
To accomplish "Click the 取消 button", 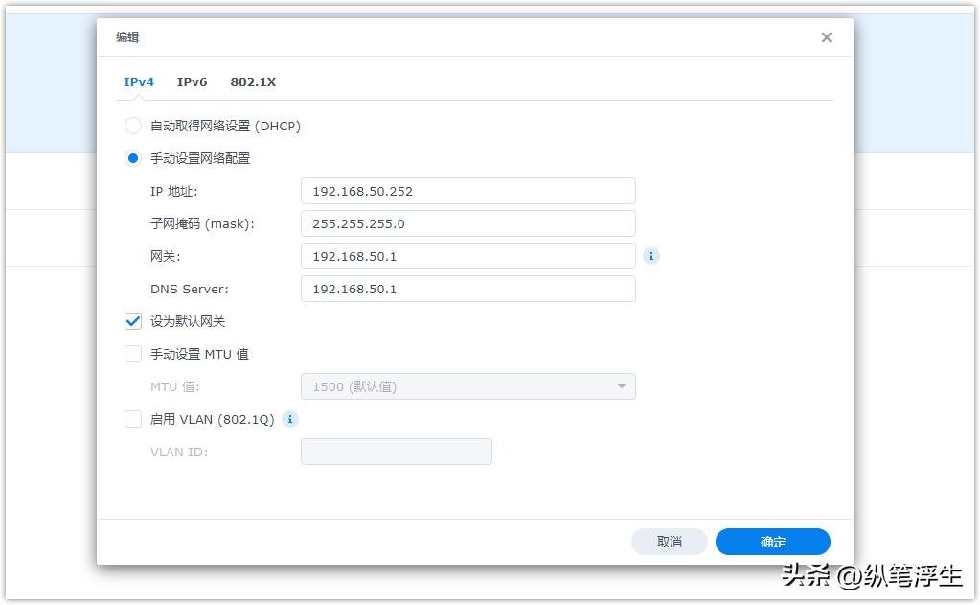I will [669, 542].
